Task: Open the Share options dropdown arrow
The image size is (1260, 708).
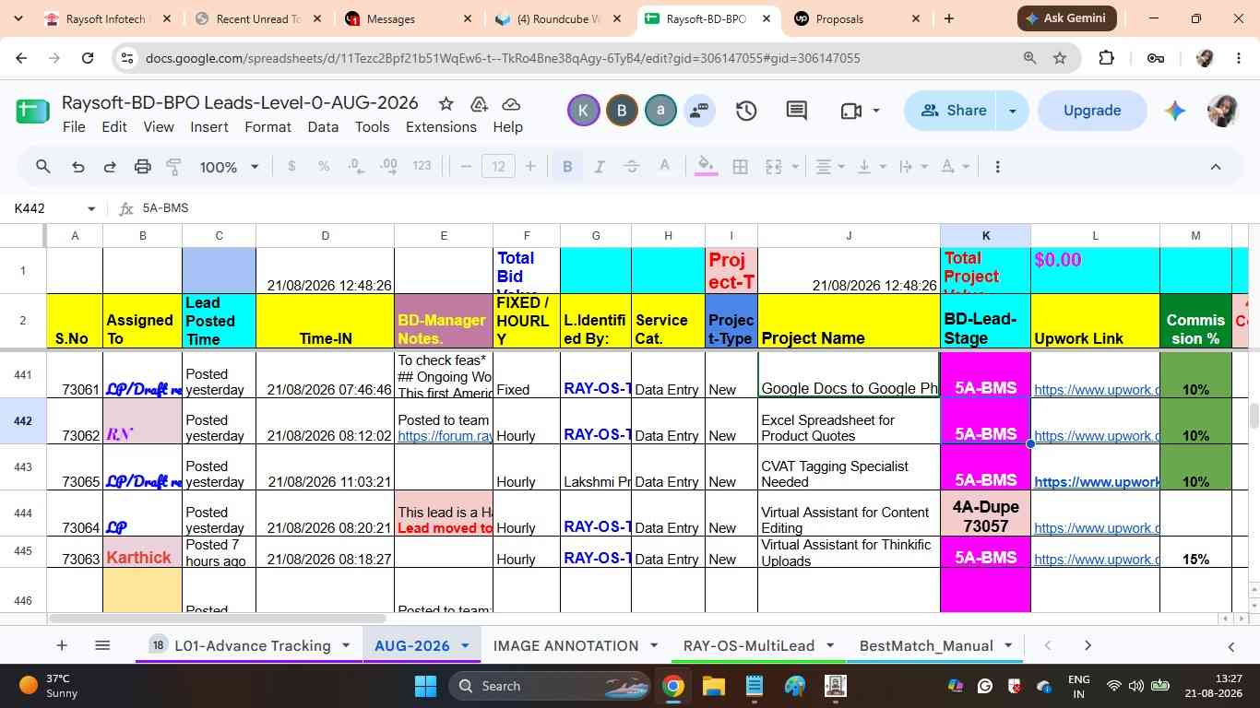Action: tap(1013, 111)
